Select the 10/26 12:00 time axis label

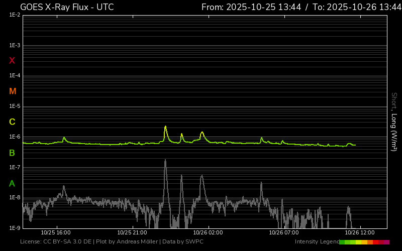pyautogui.click(x=360, y=233)
